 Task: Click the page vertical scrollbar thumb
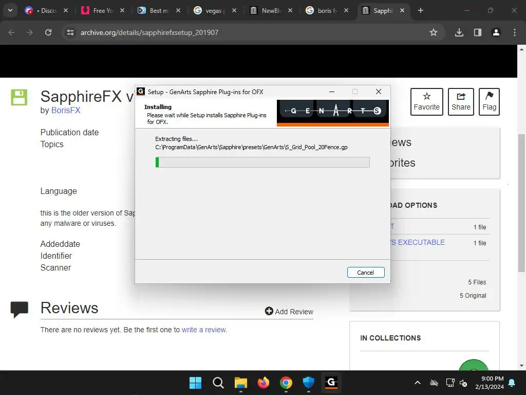(x=521, y=203)
